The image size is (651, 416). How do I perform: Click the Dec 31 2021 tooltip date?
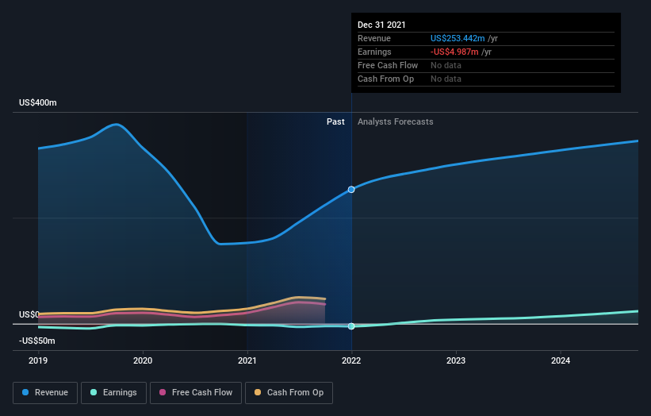pos(381,25)
